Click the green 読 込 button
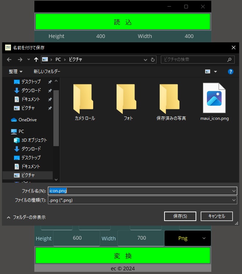Image resolution: width=242 pixels, height=274 pixels. click(123, 22)
